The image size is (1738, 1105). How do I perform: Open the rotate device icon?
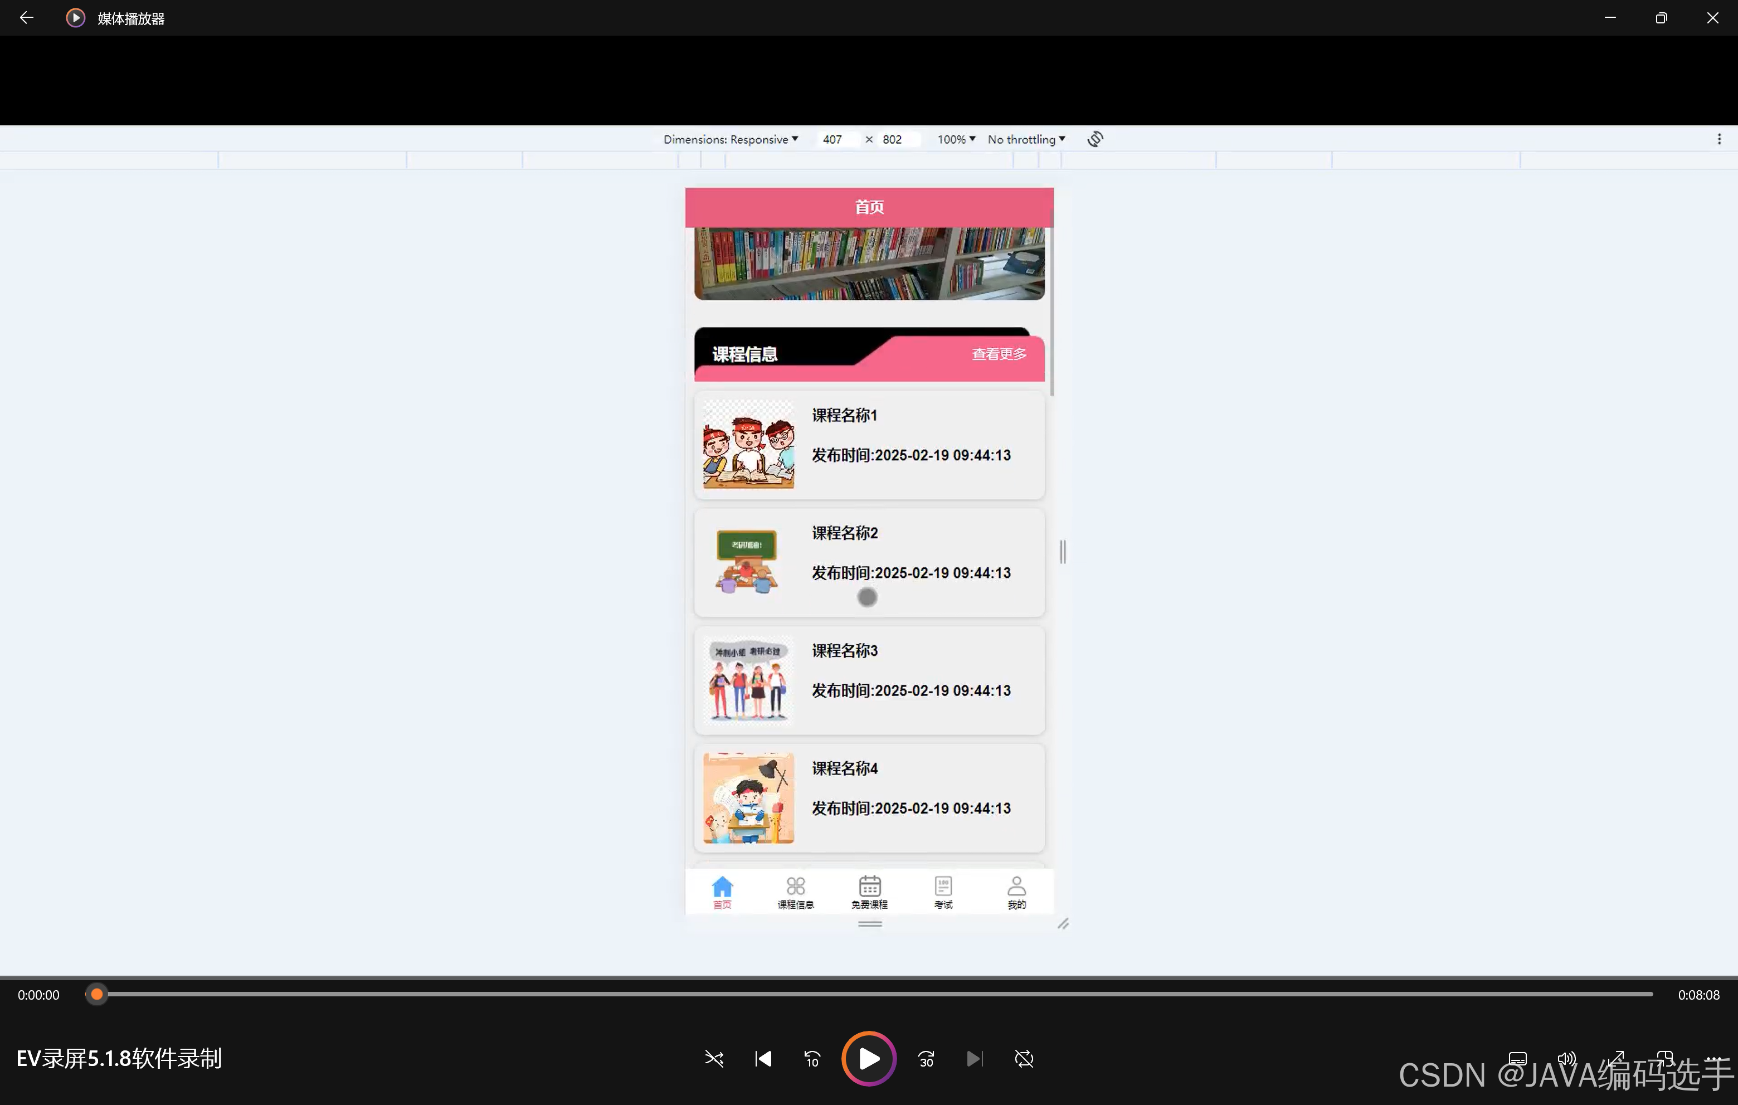pos(1095,139)
